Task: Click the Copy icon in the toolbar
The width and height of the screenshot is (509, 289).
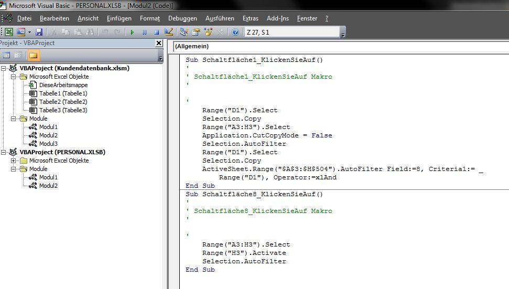Action: point(66,32)
